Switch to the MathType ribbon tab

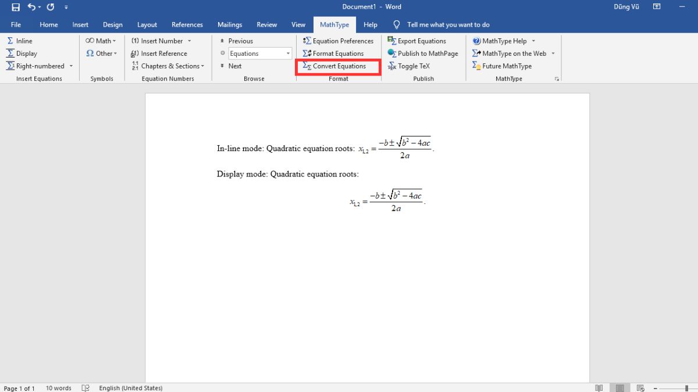334,24
